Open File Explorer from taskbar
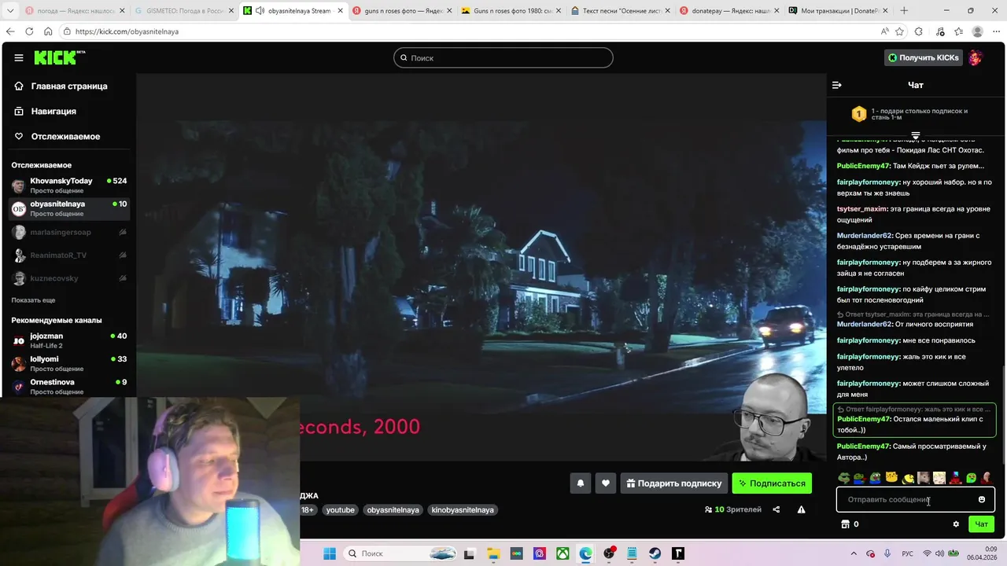This screenshot has width=1007, height=566. (x=492, y=553)
